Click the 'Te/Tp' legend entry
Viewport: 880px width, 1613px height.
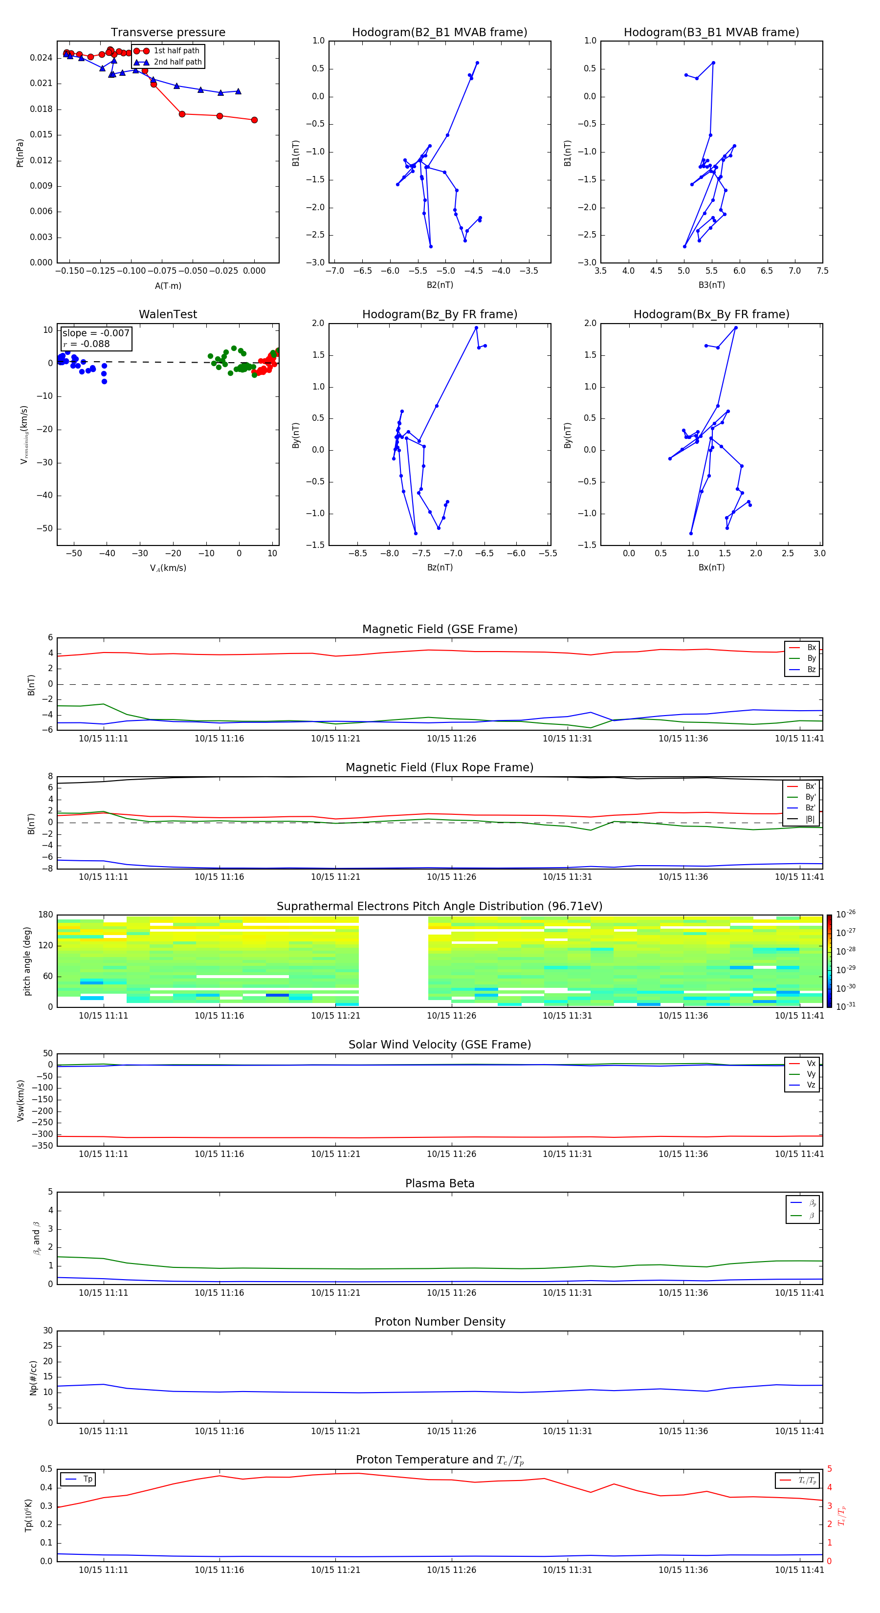coord(798,1480)
